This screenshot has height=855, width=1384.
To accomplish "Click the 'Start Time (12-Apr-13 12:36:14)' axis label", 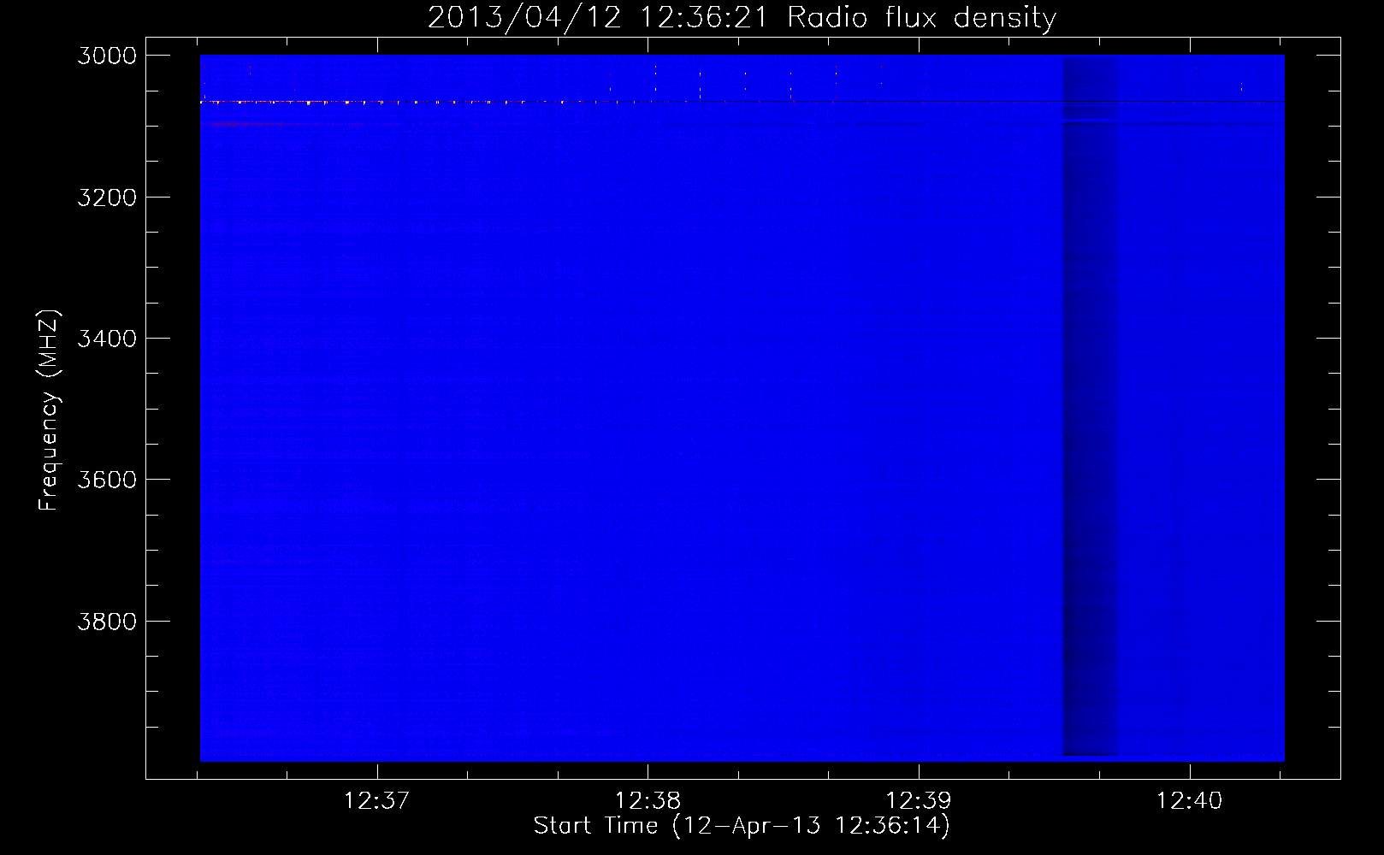I will [x=742, y=826].
